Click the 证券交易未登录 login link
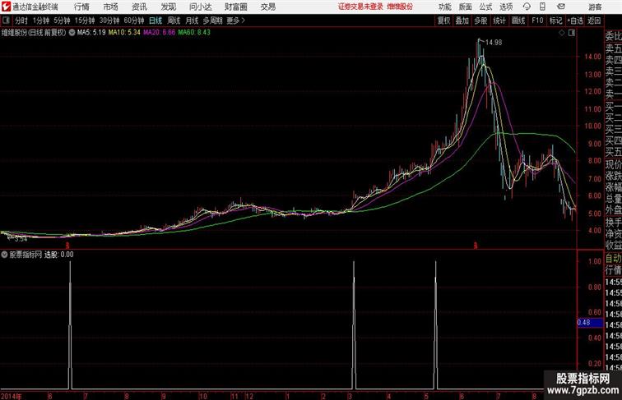This screenshot has height=400, width=622. pos(360,7)
